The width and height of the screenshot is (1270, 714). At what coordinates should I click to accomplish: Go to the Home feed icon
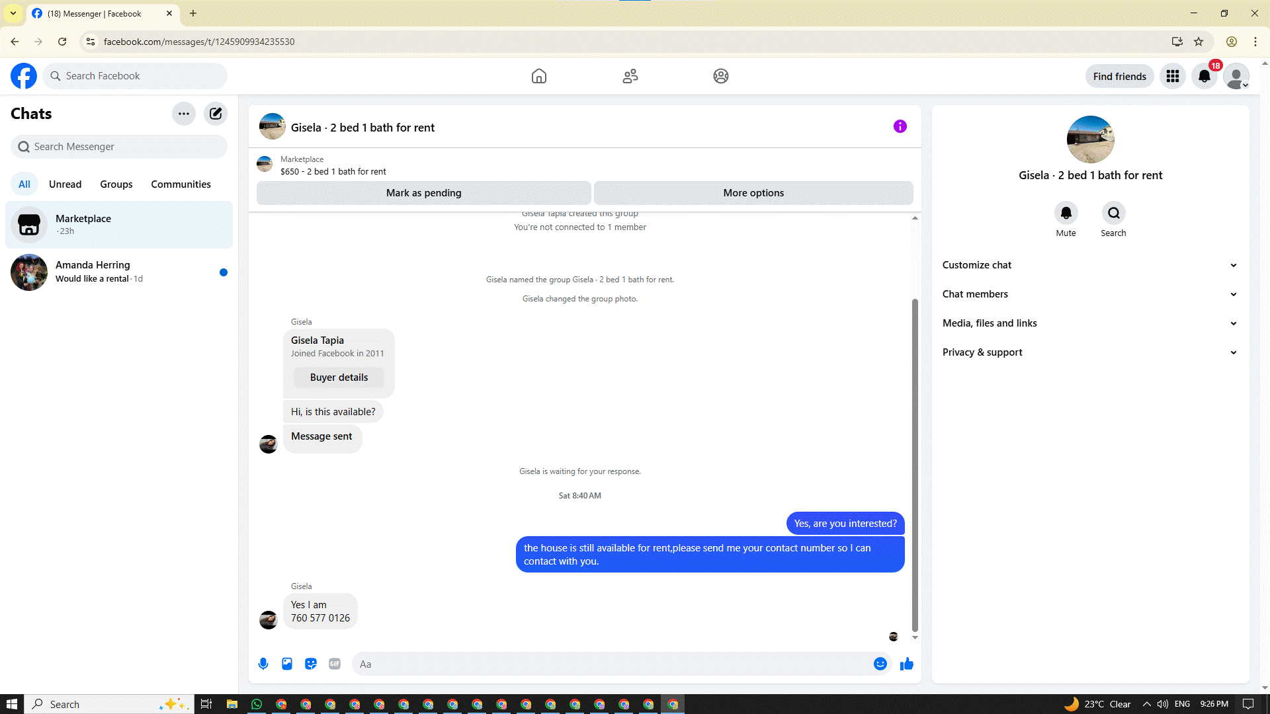pyautogui.click(x=539, y=76)
